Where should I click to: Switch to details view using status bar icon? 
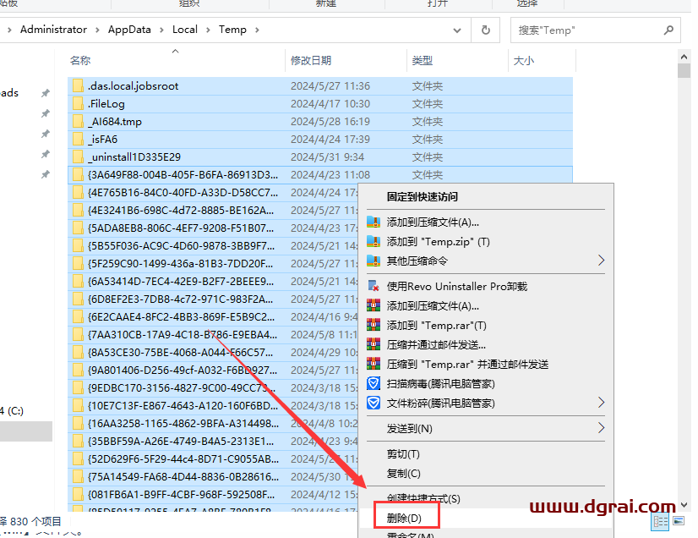coord(662,522)
